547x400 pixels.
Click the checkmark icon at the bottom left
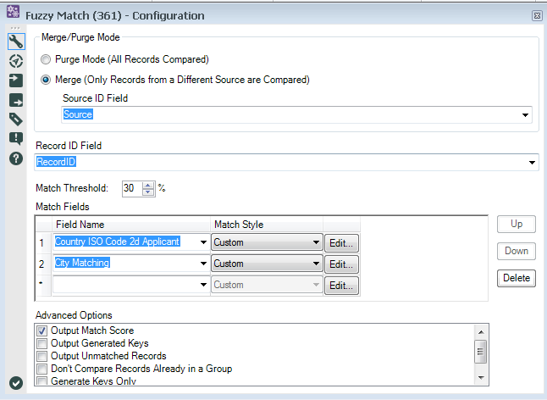click(x=15, y=383)
